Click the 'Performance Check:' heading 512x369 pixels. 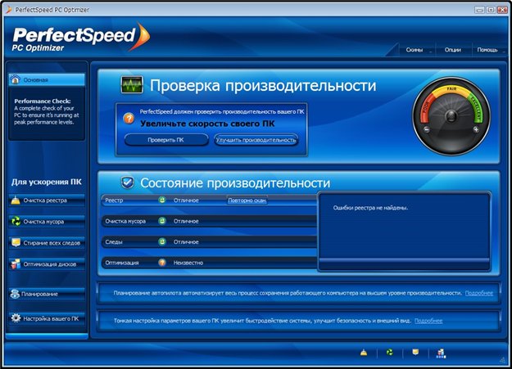pos(43,101)
